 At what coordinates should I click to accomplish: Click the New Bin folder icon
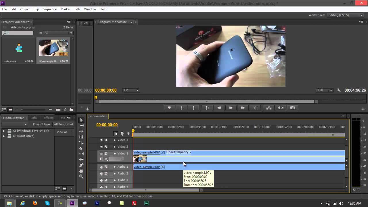point(71,110)
